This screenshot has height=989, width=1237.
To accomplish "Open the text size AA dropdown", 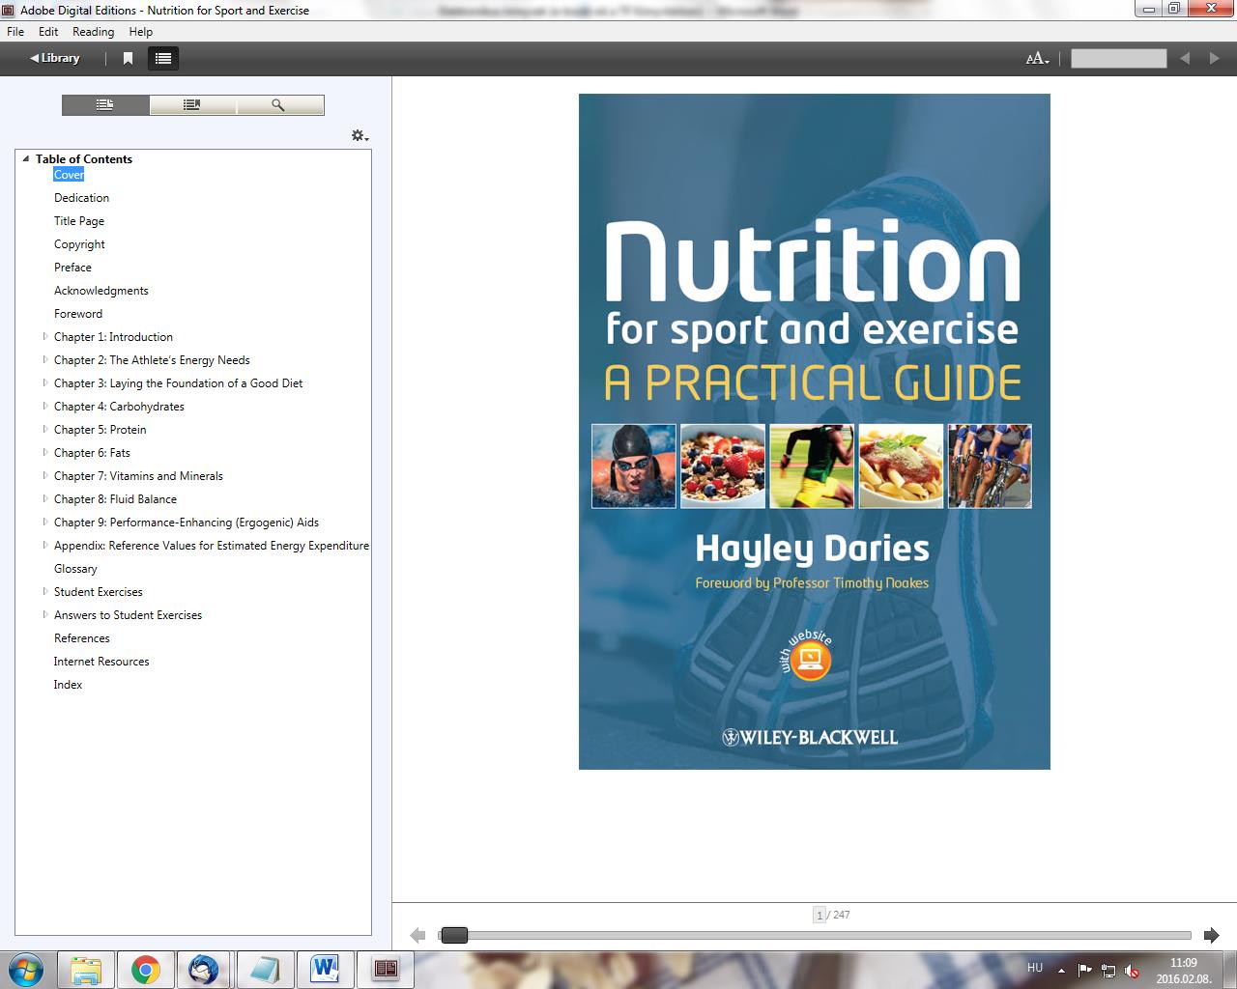I will coord(1037,59).
